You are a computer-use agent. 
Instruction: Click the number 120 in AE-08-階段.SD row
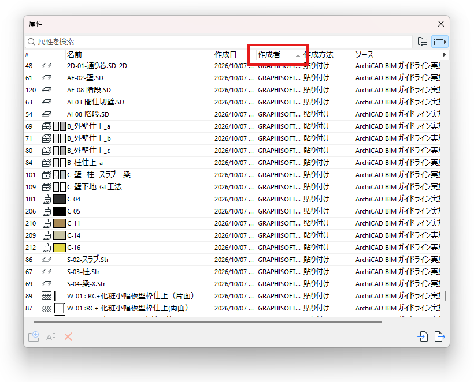(x=31, y=90)
